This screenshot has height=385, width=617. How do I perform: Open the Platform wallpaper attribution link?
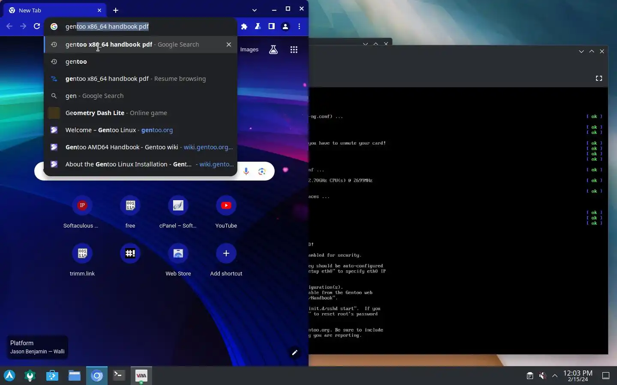(37, 347)
